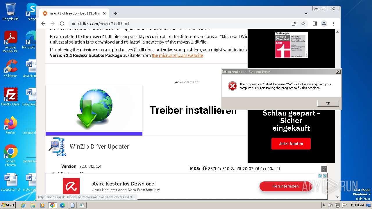Image resolution: width=372 pixels, height=209 pixels.
Task: Click the network tray icon
Action: 337,205
